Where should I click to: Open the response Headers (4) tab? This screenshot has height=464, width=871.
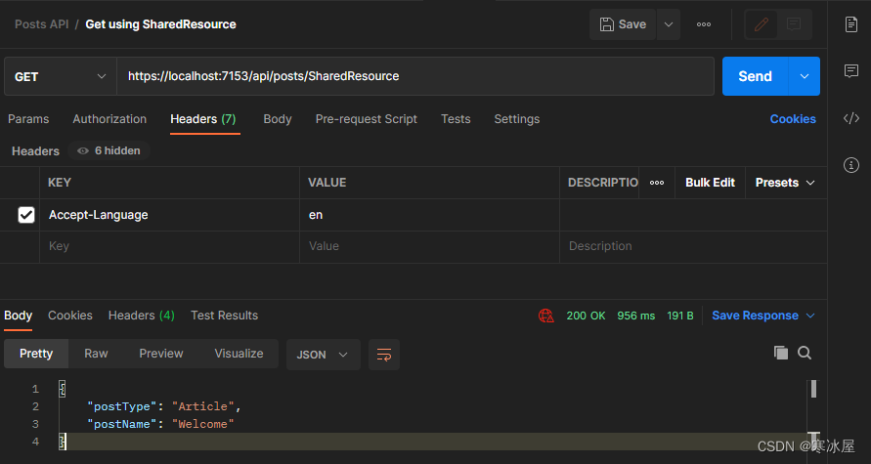coord(142,316)
